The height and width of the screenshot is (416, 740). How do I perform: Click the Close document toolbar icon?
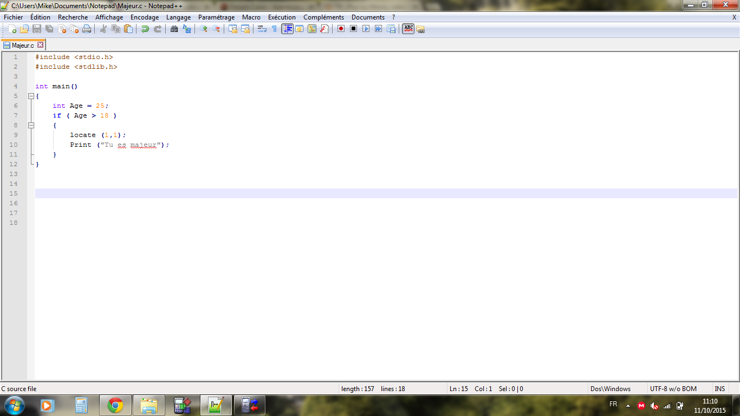pyautogui.click(x=62, y=29)
